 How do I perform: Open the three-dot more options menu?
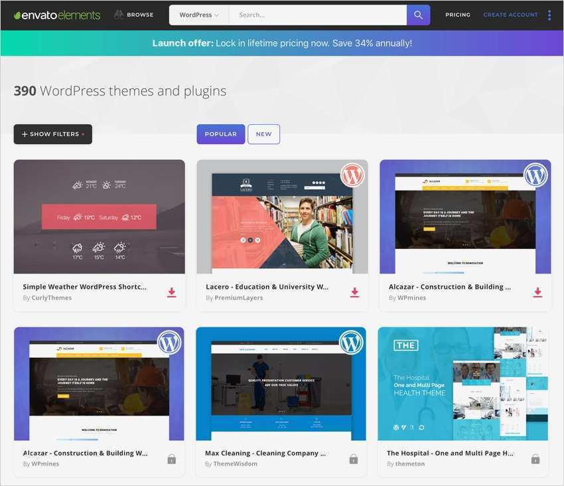549,15
